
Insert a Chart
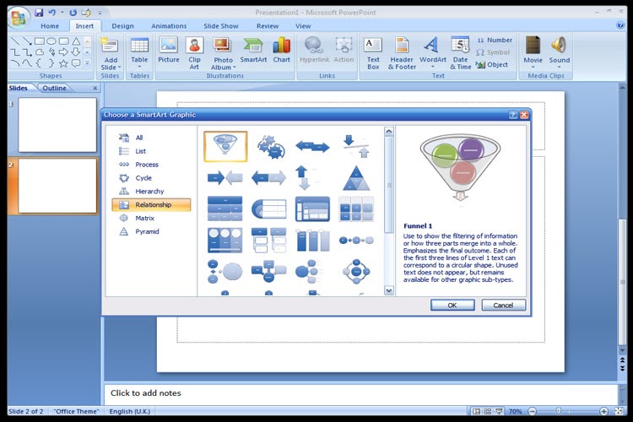click(281, 50)
